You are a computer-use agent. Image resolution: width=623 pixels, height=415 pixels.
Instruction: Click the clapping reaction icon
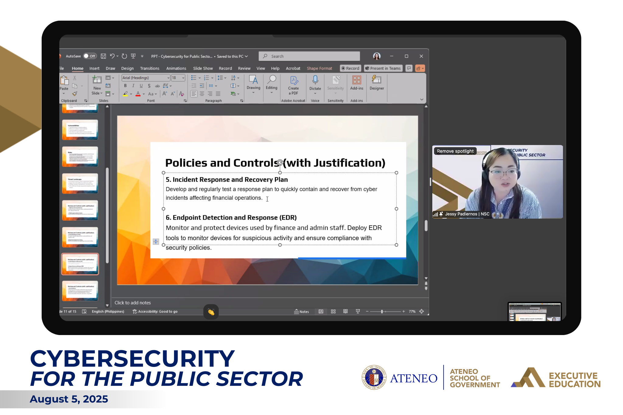point(211,312)
